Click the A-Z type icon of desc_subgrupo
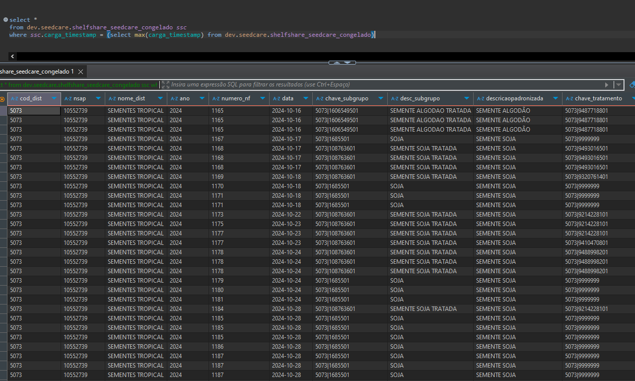This screenshot has width=635, height=381. click(x=395, y=99)
